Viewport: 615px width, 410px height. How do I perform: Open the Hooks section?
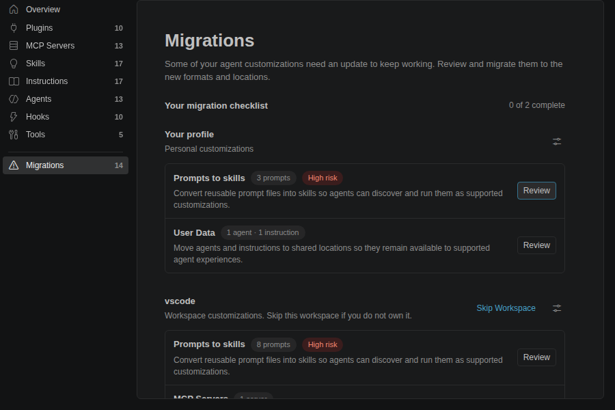[x=66, y=117]
